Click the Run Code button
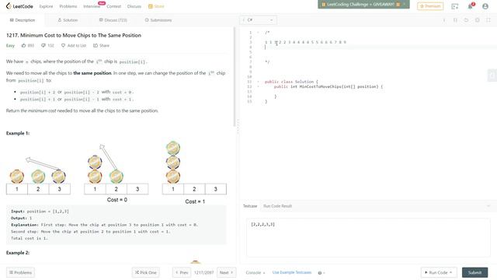The height and width of the screenshot is (280, 497). pos(439,272)
